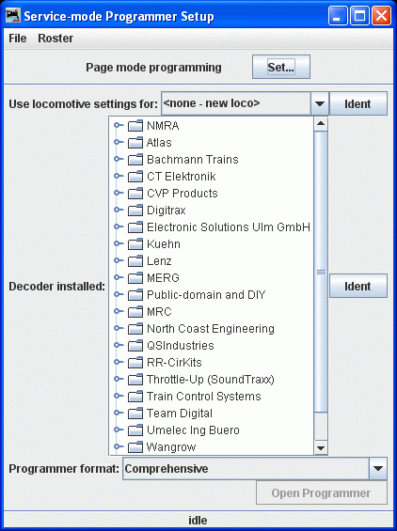Click the JMRI locomotive icon in title bar
Screen dimensions: 397x531
(13, 16)
